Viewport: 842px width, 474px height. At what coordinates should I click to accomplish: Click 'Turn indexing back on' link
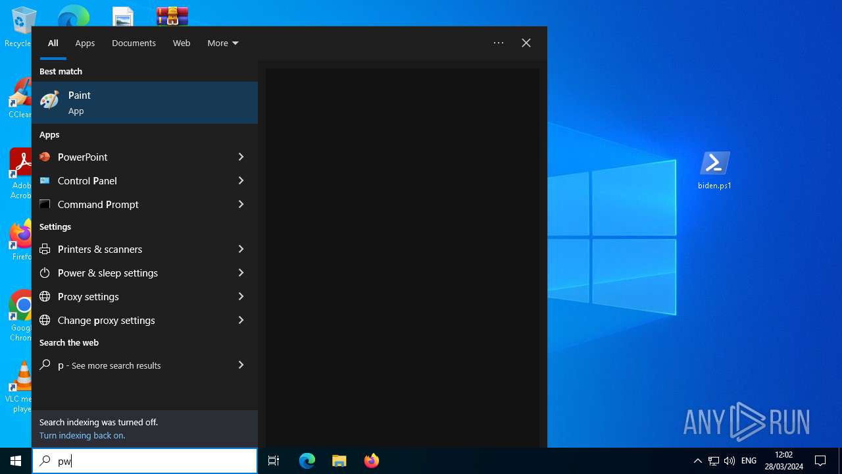tap(82, 435)
